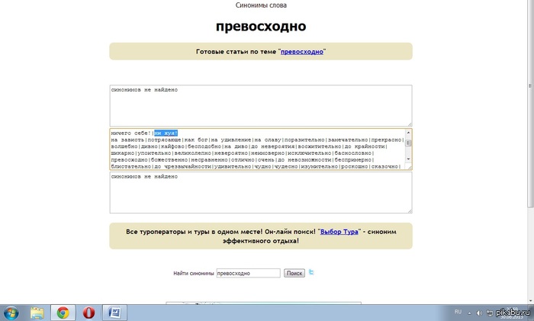Image resolution: width=534 pixels, height=321 pixels.
Task: Click the resize grip of the synonyms textarea
Action: [x=410, y=168]
